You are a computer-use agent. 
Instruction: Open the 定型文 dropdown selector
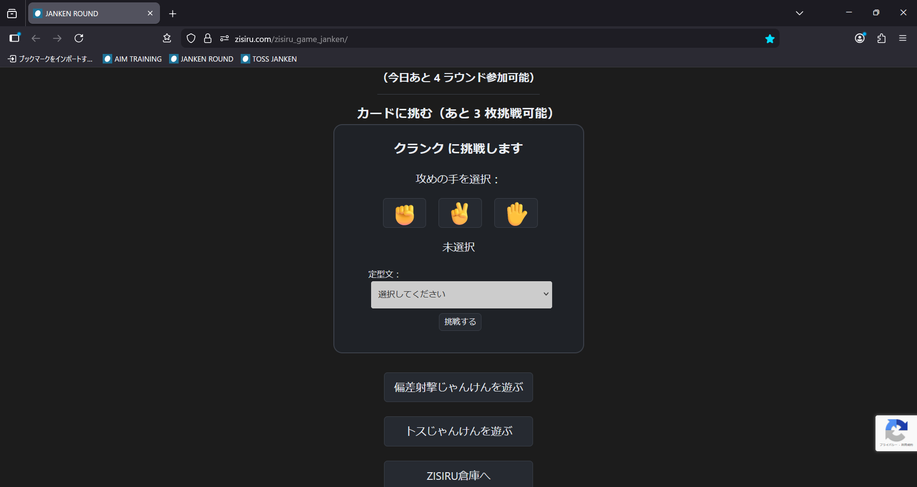461,295
